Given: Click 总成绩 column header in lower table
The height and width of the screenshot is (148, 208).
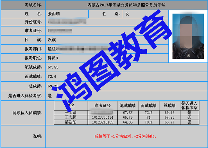Looking at the screenshot, I should point(169,106).
